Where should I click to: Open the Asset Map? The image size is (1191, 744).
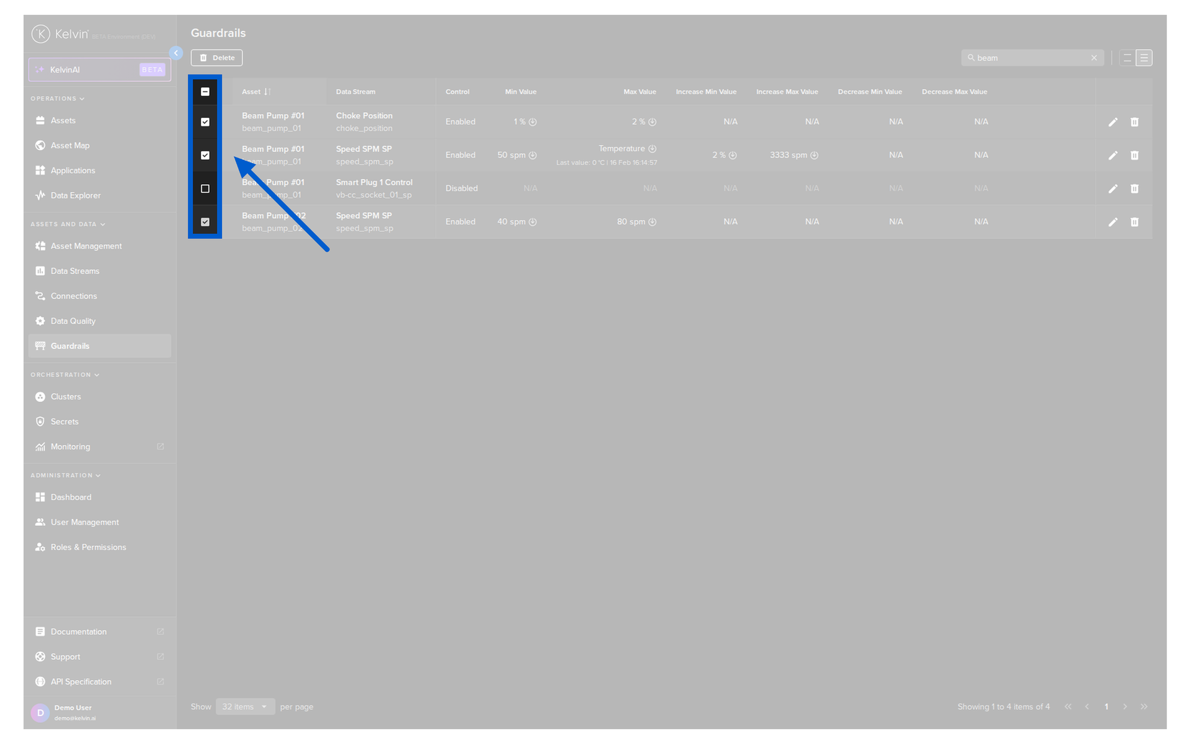(x=69, y=145)
